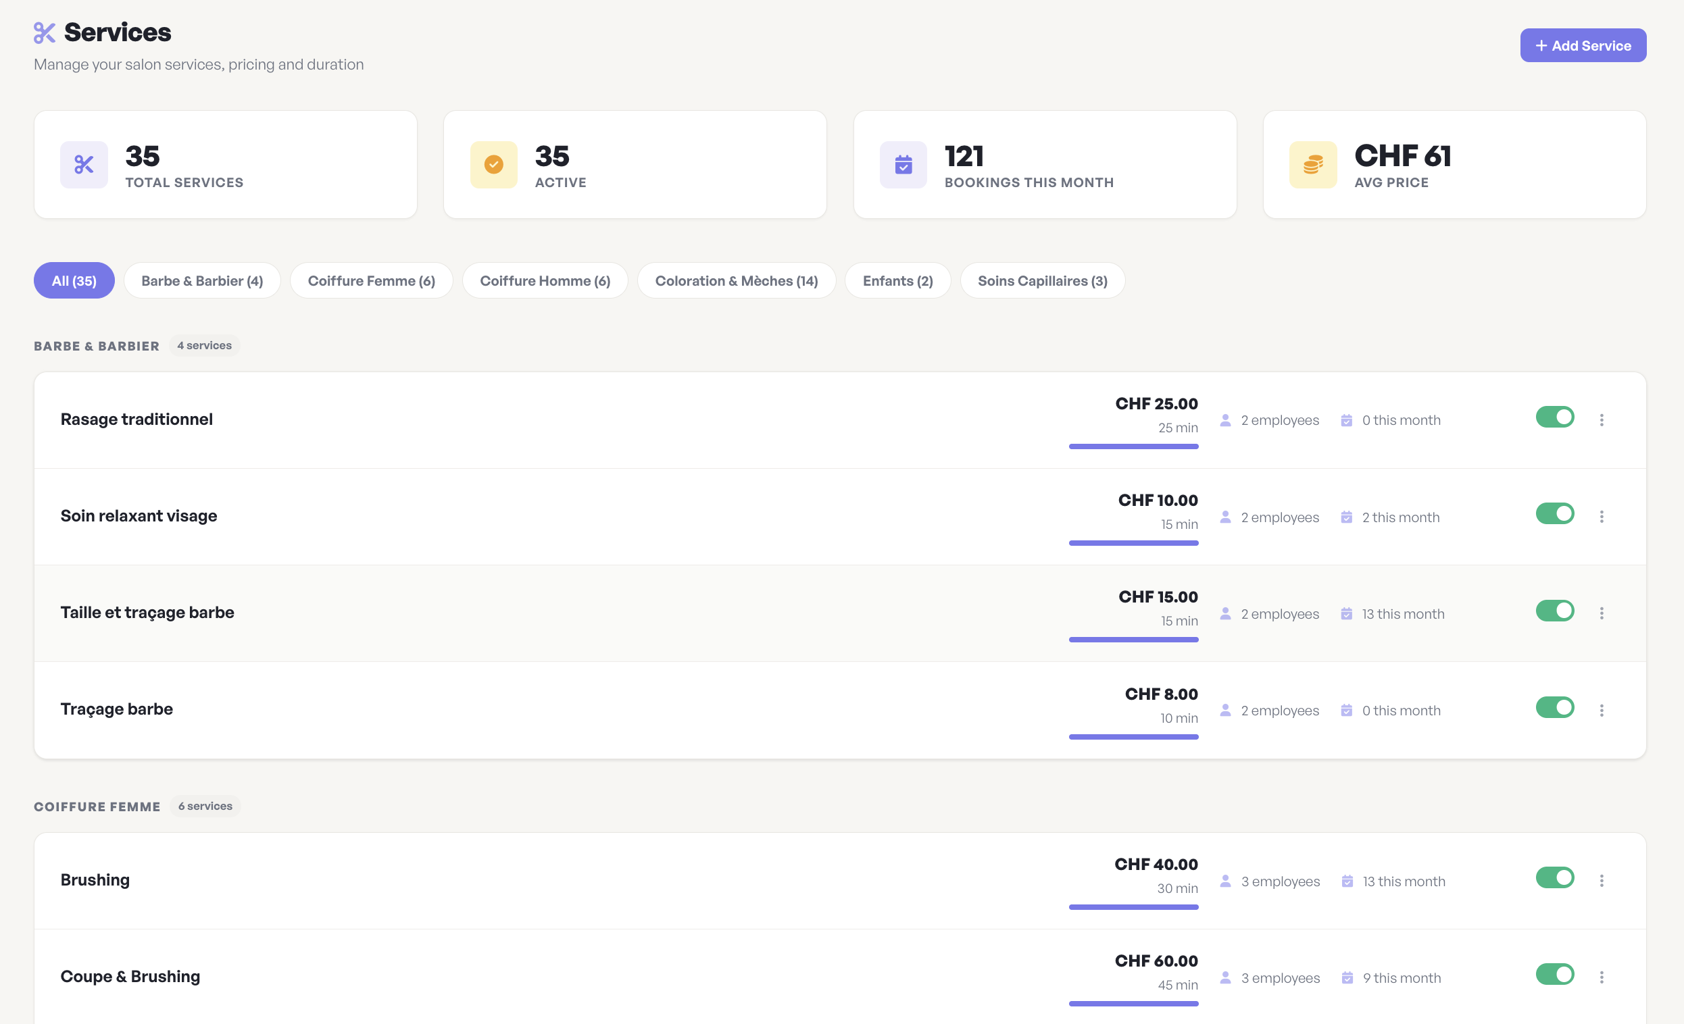Click the 6 services badge next to Coiffure Femme
The image size is (1684, 1024).
point(204,806)
